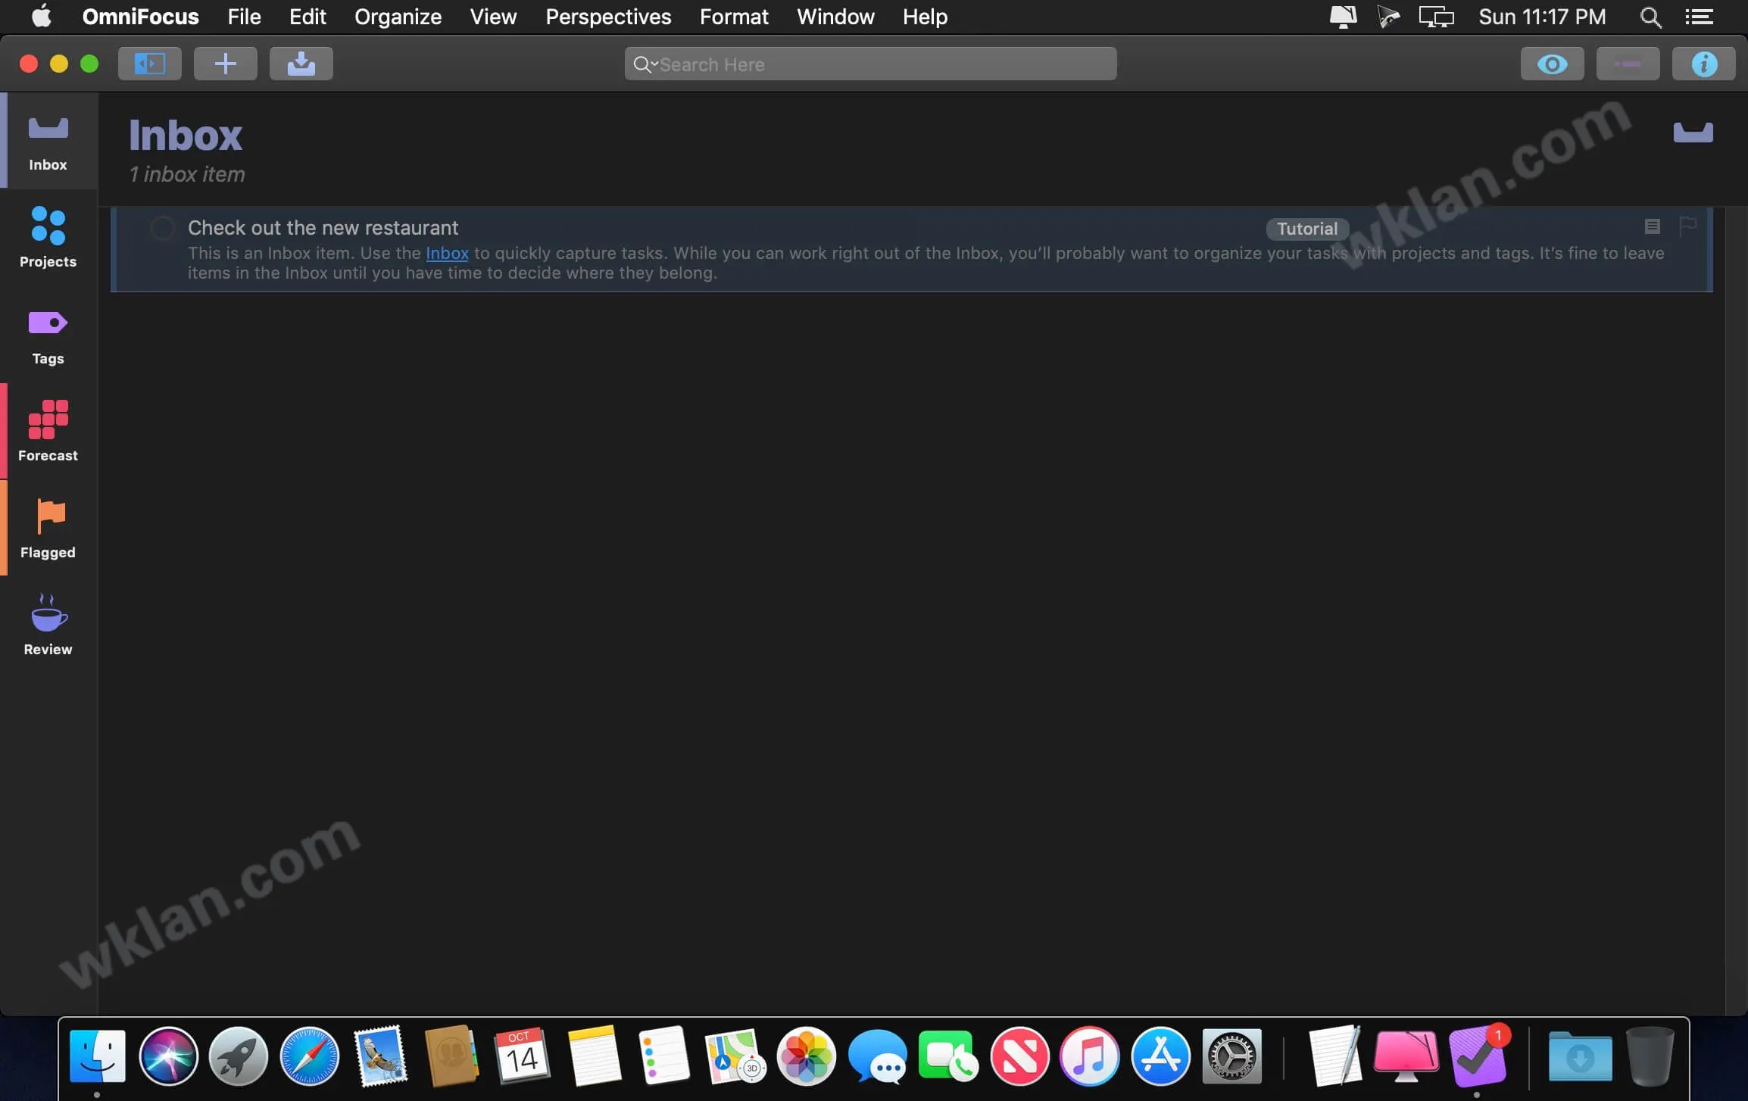
Task: Toggle the sidebar with toolbar button
Action: point(150,64)
